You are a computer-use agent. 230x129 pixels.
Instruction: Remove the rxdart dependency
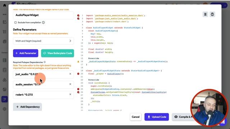pos(70,94)
